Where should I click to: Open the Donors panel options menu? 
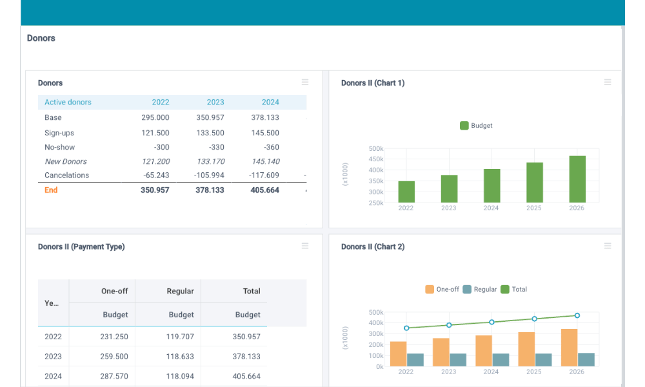coord(304,82)
